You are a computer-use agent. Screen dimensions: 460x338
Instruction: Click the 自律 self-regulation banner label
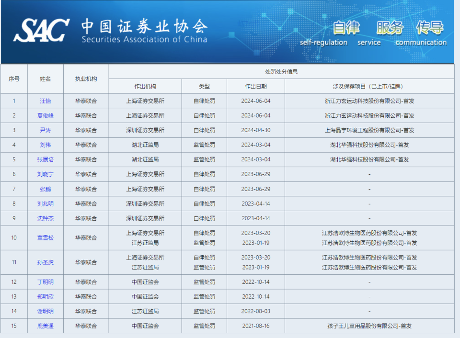[x=323, y=33]
